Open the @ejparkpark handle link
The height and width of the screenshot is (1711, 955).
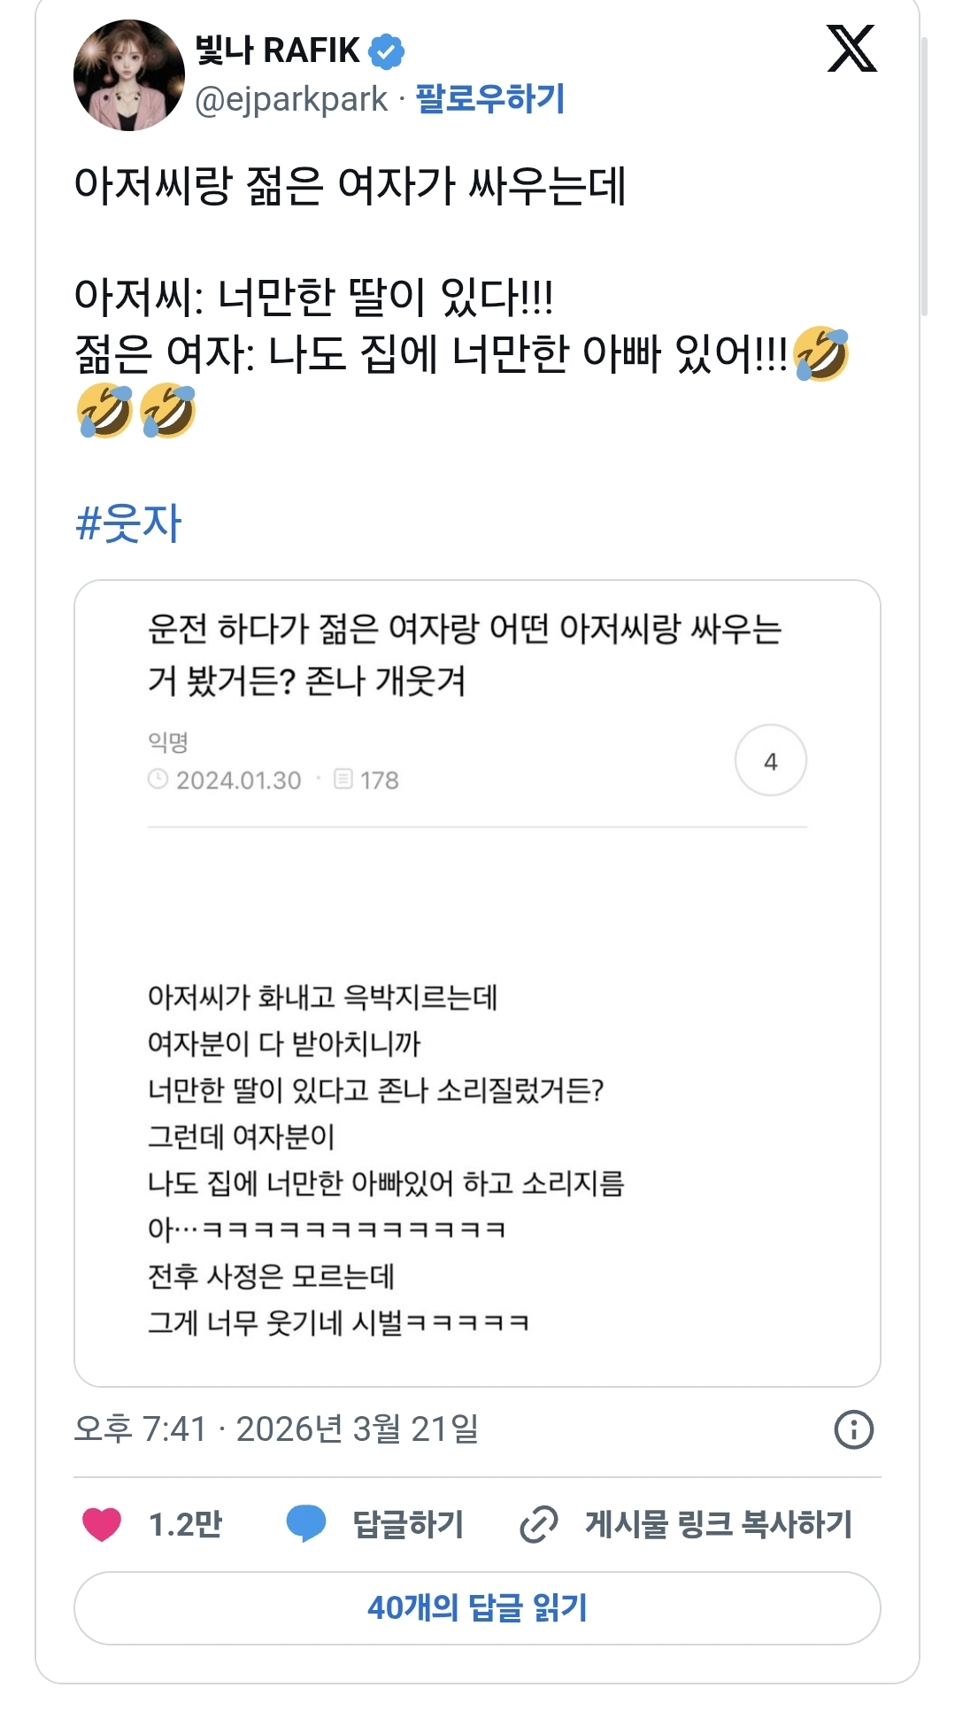pyautogui.click(x=291, y=99)
